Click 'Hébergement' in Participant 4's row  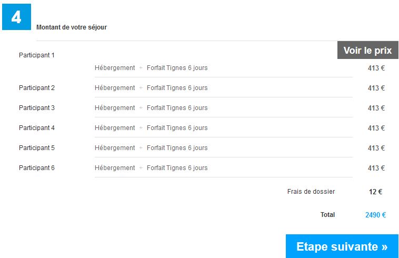tap(115, 128)
